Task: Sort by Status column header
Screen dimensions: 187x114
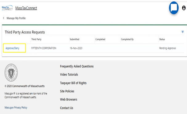Action: [x=162, y=39]
